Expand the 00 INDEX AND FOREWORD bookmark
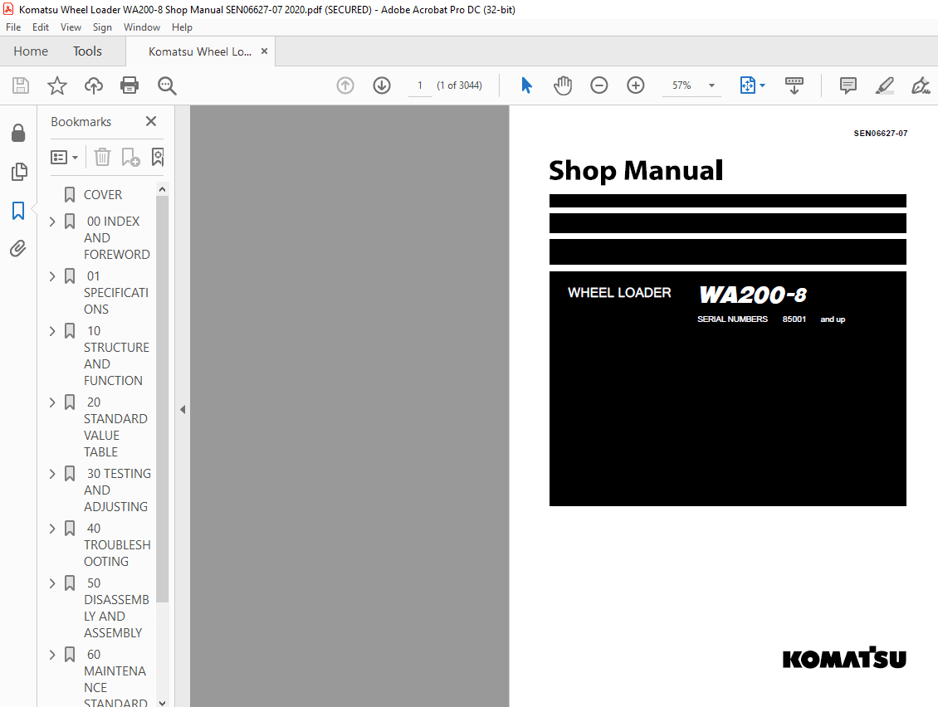 (52, 221)
